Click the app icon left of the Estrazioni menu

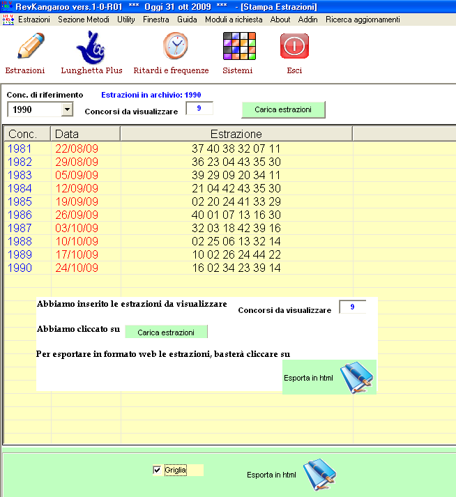click(8, 20)
